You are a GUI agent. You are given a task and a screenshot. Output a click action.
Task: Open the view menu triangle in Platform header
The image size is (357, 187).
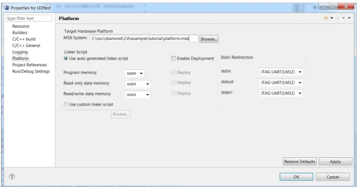(x=349, y=18)
